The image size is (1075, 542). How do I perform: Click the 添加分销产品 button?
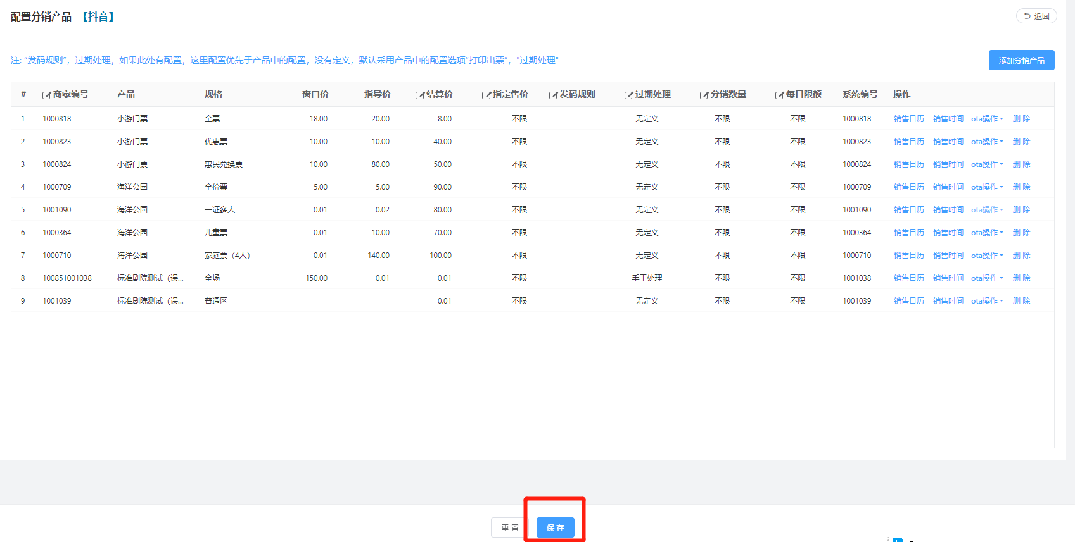click(1021, 60)
